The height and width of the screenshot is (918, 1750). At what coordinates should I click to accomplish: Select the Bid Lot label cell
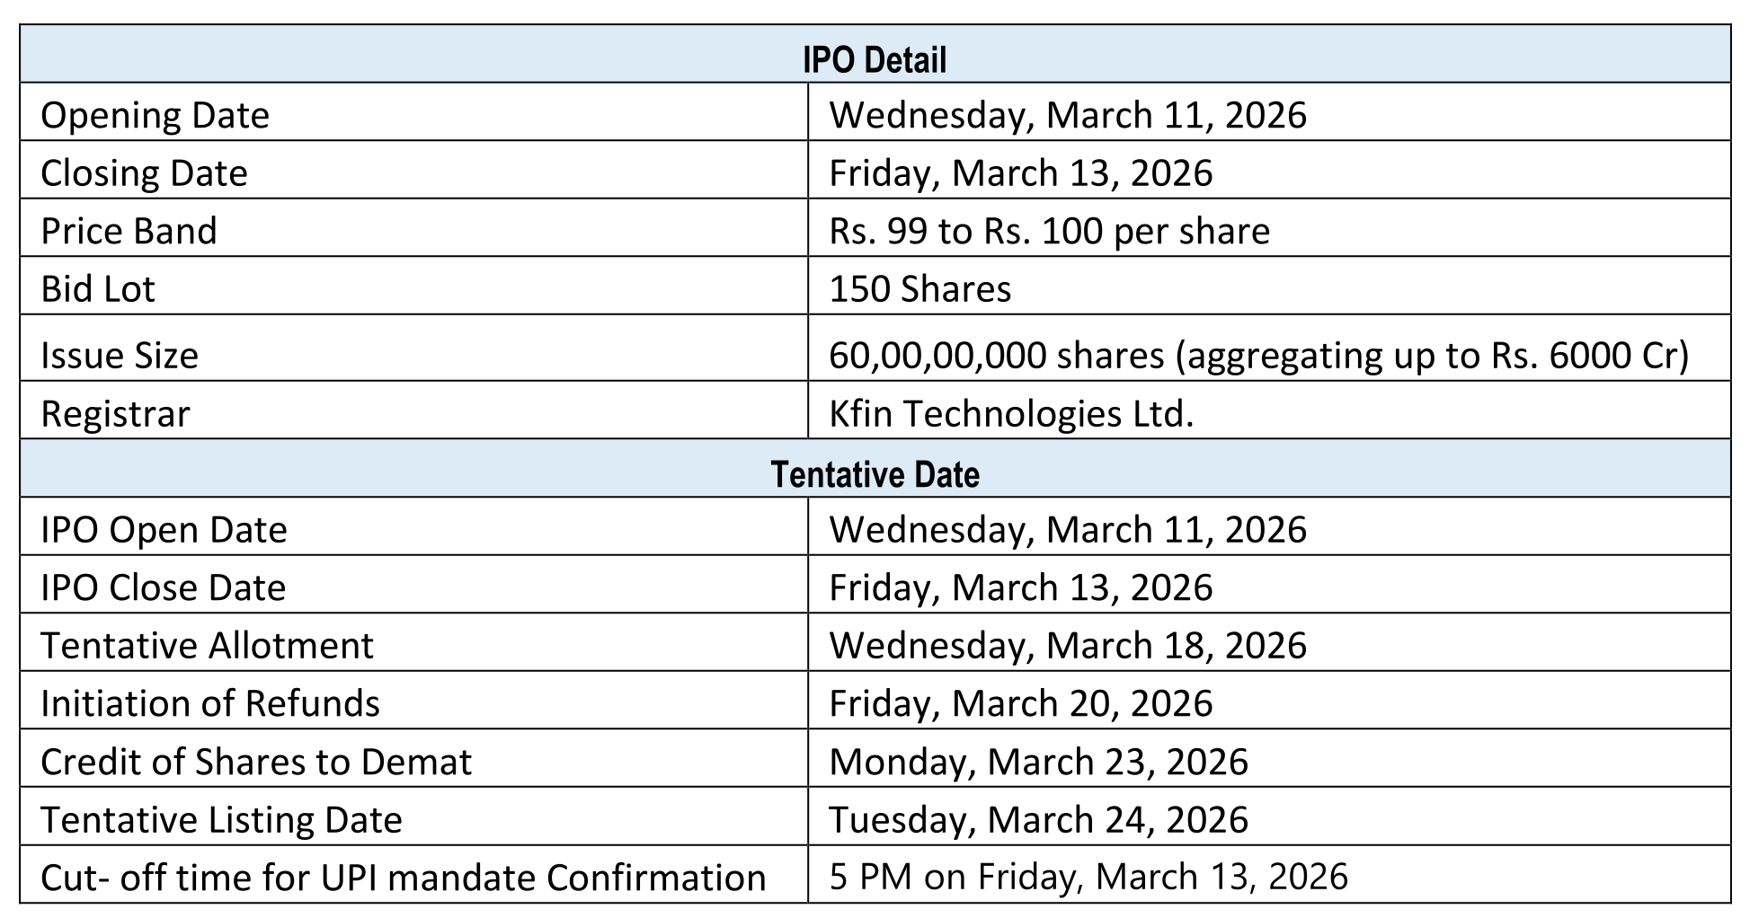click(x=98, y=289)
